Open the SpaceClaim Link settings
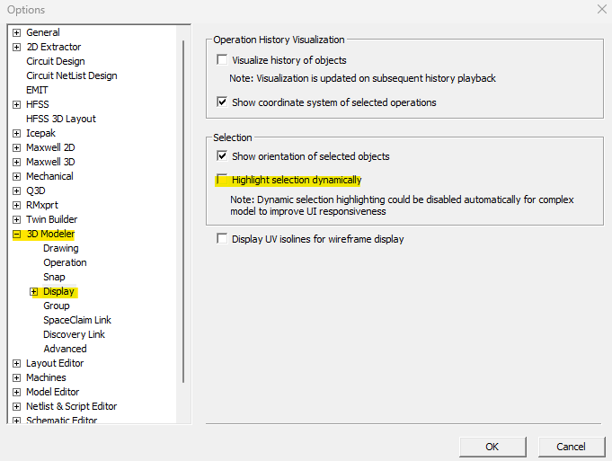 77,321
